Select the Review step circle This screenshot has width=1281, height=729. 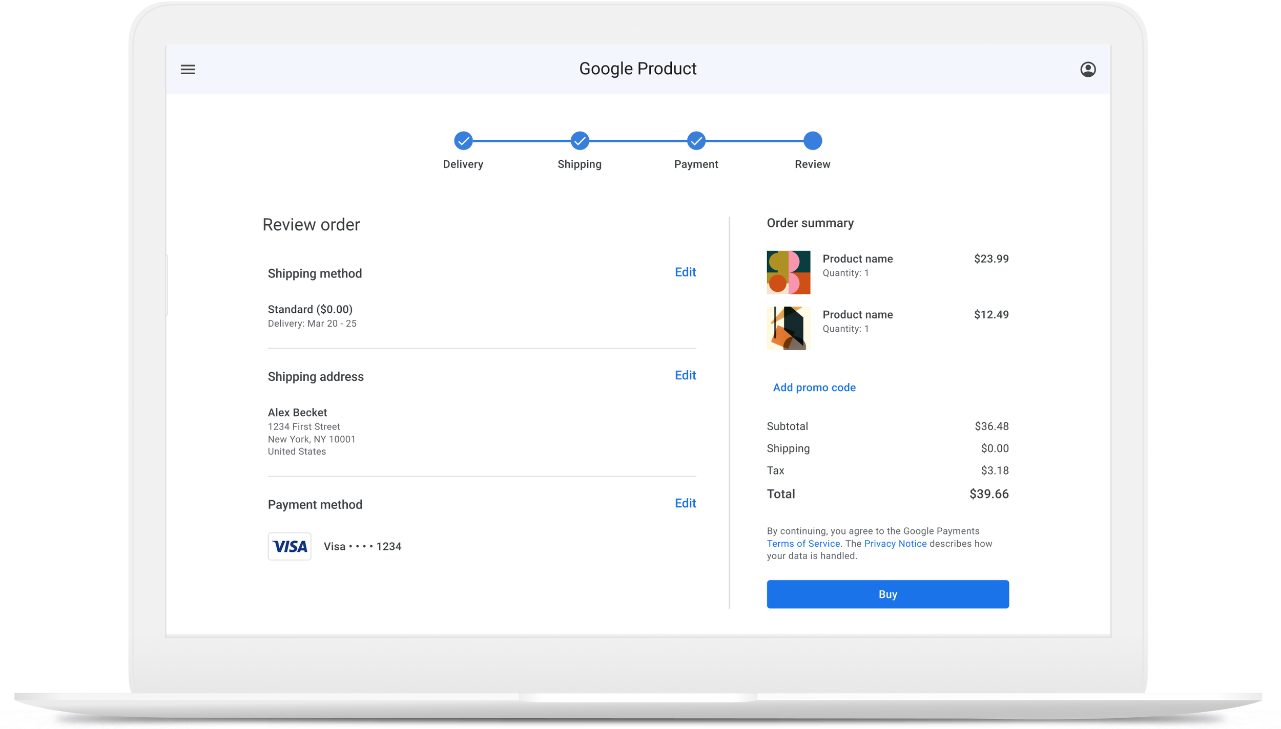812,141
